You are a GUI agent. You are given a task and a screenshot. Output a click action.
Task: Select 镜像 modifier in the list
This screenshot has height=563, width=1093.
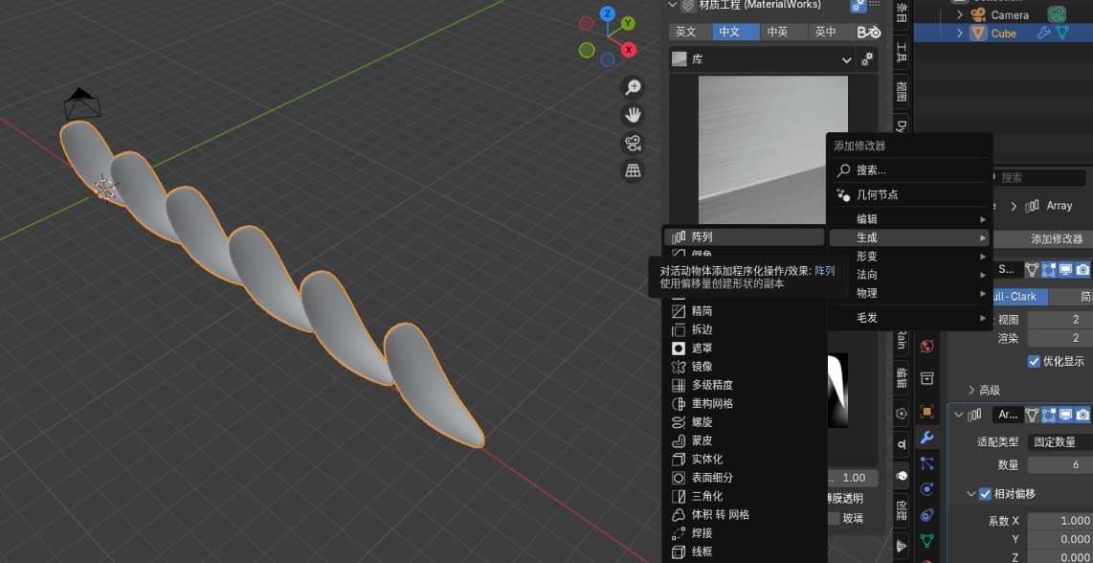tap(703, 367)
